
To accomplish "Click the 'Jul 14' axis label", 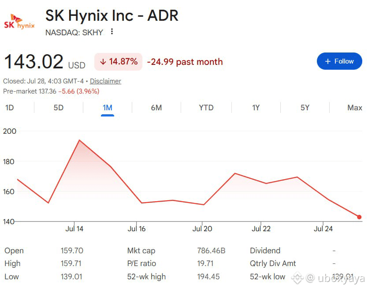I will [x=74, y=229].
